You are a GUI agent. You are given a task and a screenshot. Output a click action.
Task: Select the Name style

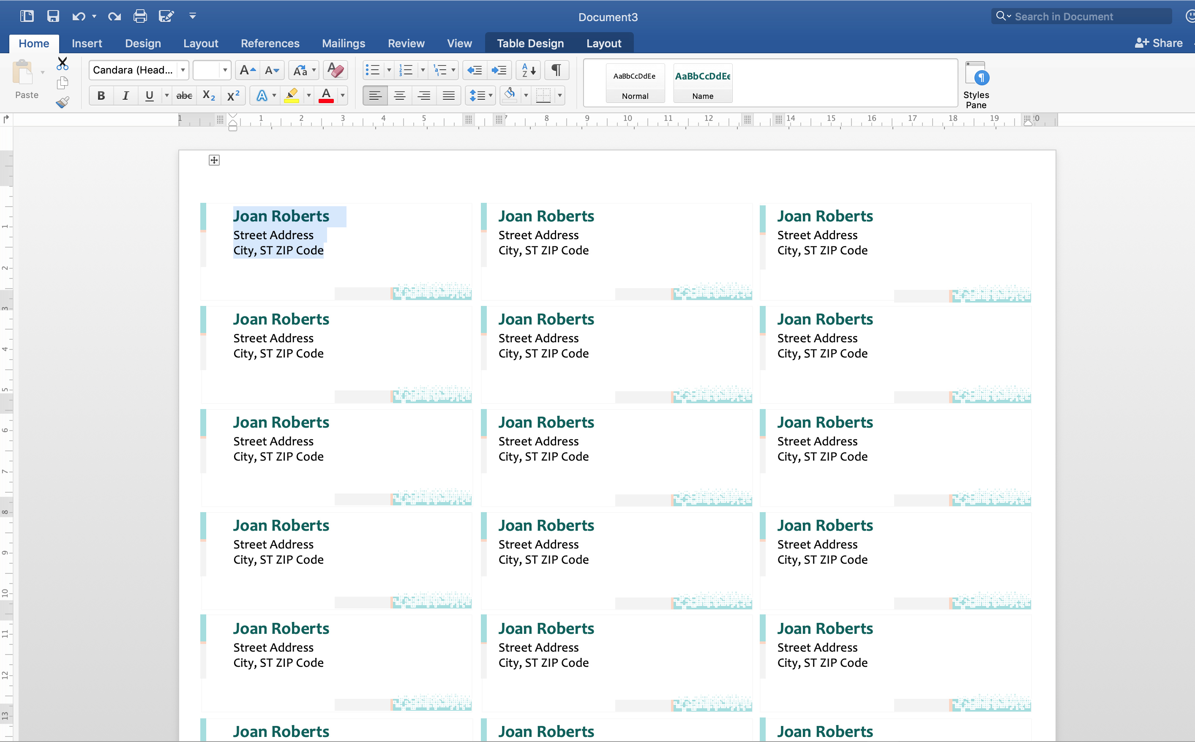702,83
